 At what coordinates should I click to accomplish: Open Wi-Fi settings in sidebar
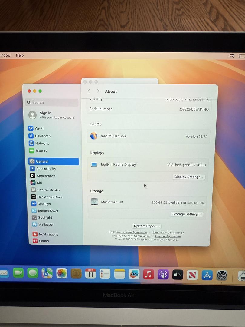point(39,128)
